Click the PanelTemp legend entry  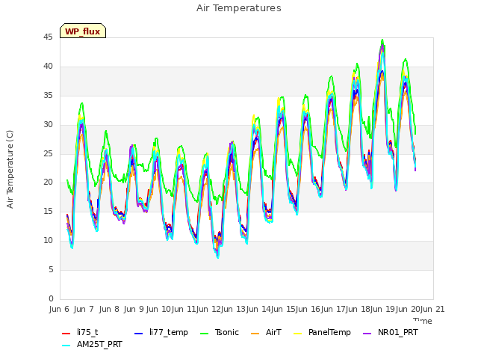tap(322, 332)
